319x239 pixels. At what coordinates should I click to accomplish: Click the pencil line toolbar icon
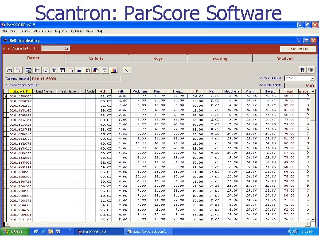point(127,70)
